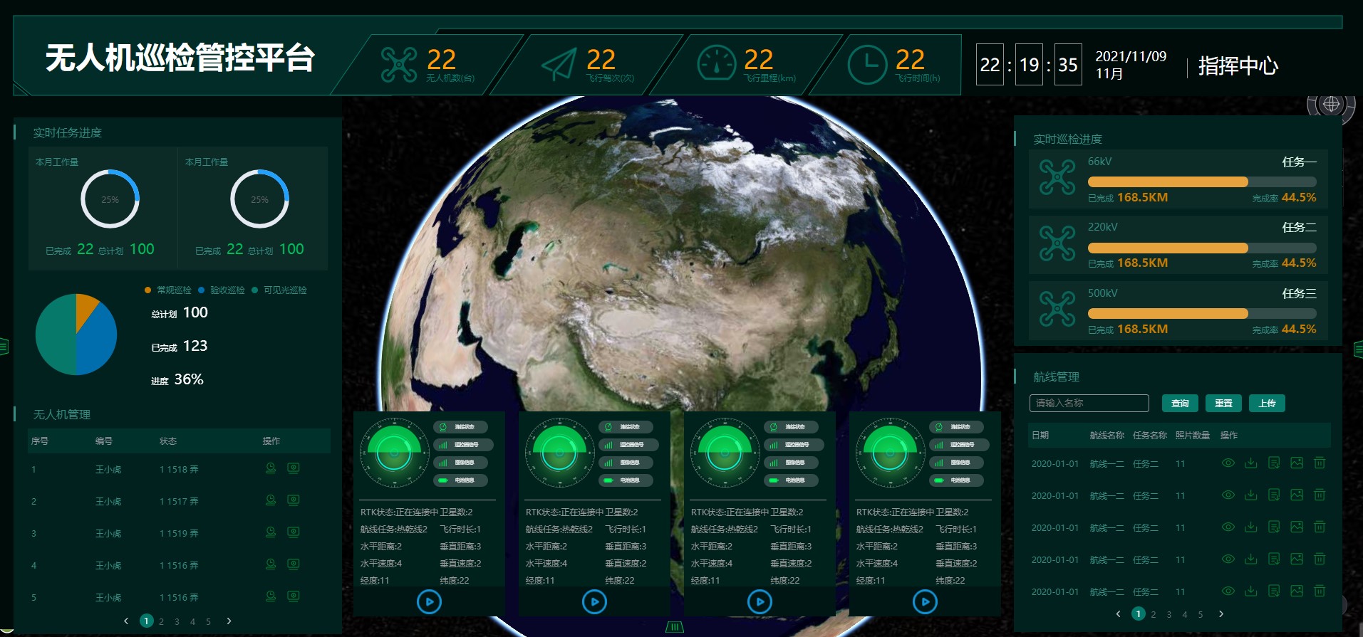Collapse bottom drone cards with center handle

pyautogui.click(x=674, y=627)
